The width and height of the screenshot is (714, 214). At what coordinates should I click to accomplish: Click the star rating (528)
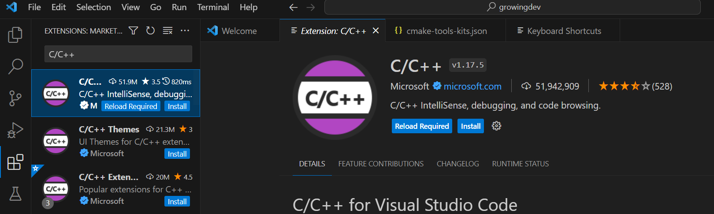pyautogui.click(x=635, y=86)
